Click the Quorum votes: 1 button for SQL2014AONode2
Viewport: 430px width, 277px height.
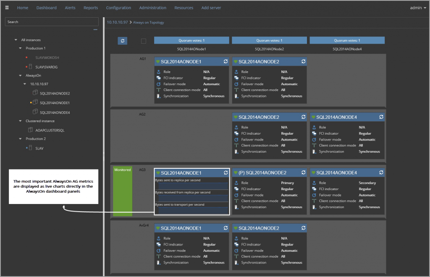[x=269, y=40]
